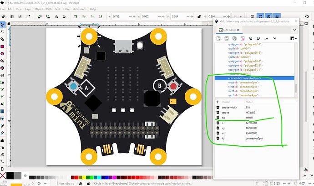The width and height of the screenshot is (314, 186).
Task: Click the Deselect toolbar icon
Action: 20,16
